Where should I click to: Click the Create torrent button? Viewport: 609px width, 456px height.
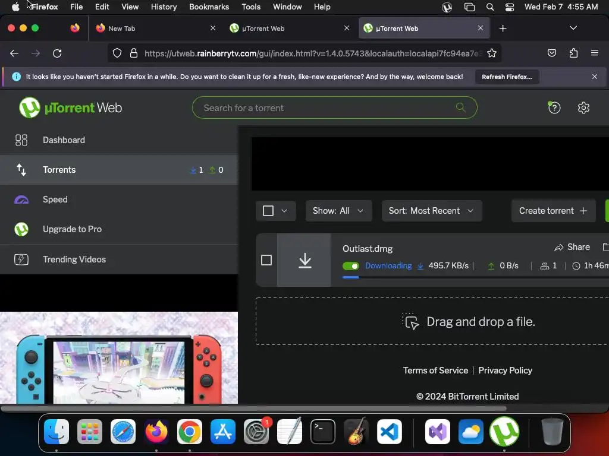[553, 211]
